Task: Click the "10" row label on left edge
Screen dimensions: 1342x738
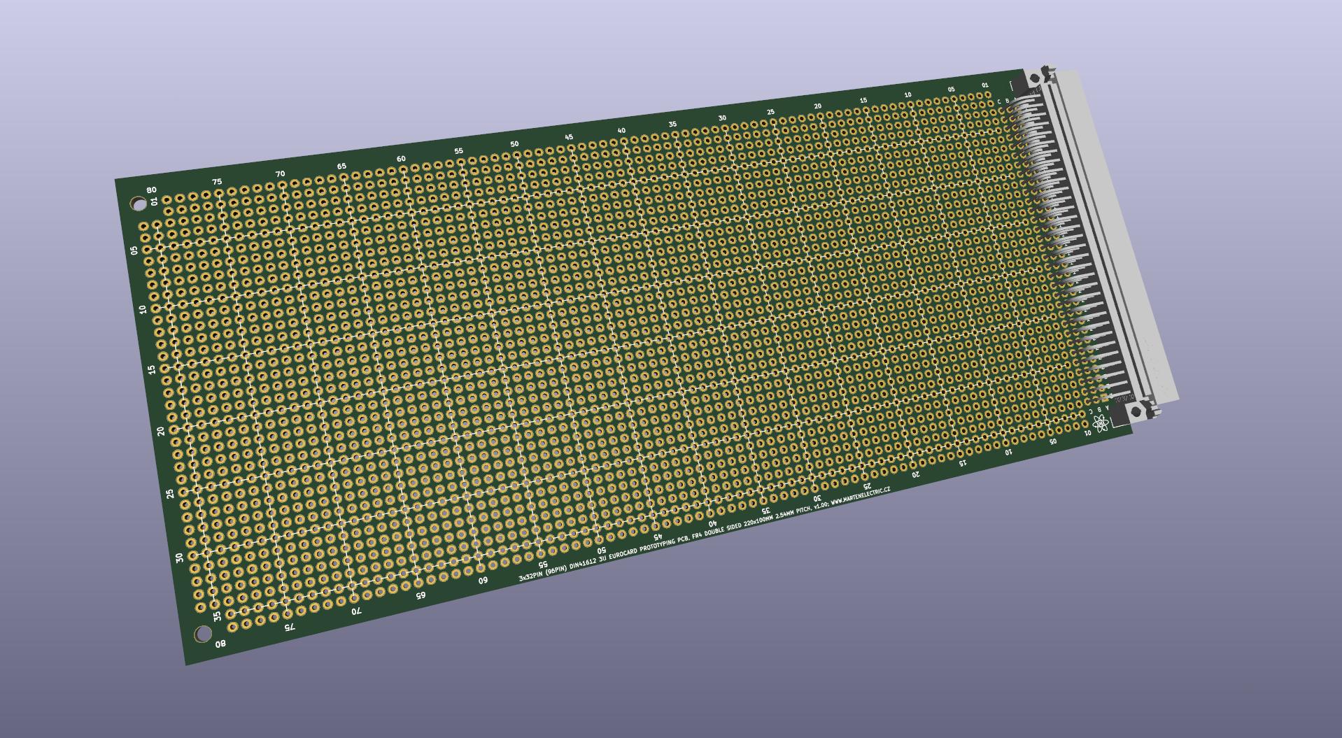Action: (143, 309)
